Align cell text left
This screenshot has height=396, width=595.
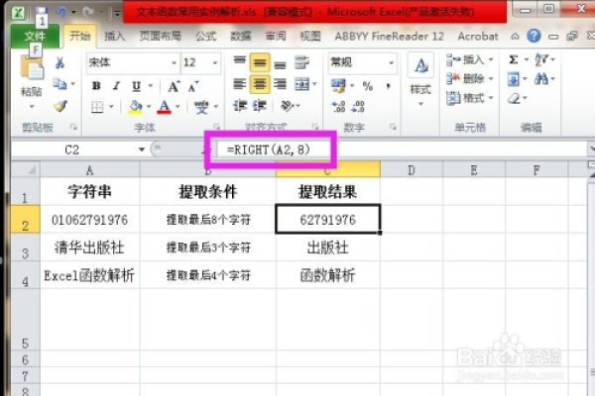click(x=240, y=84)
